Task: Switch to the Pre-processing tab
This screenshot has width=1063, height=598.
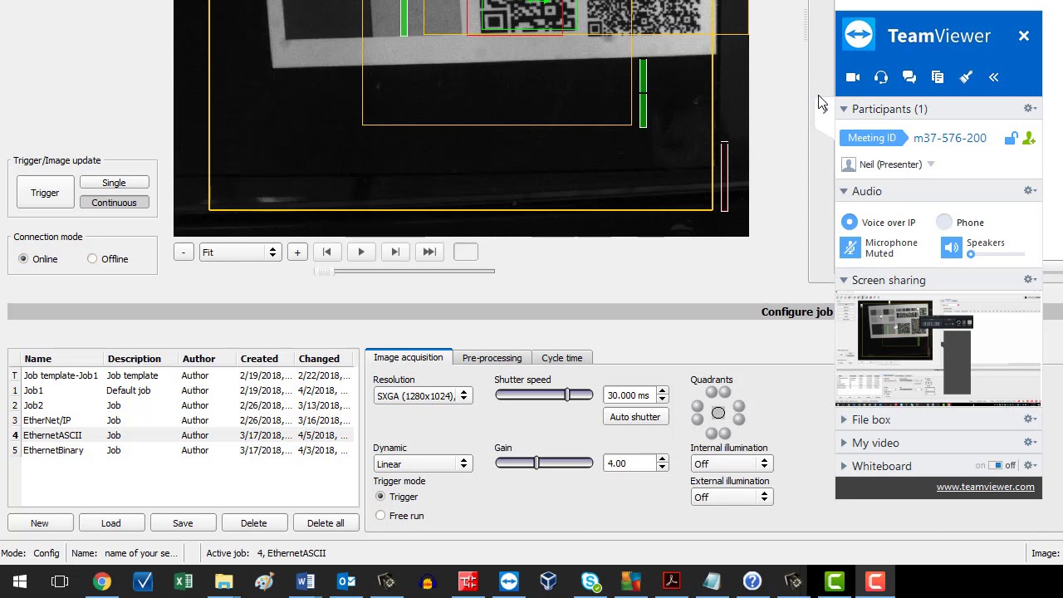Action: 492,358
